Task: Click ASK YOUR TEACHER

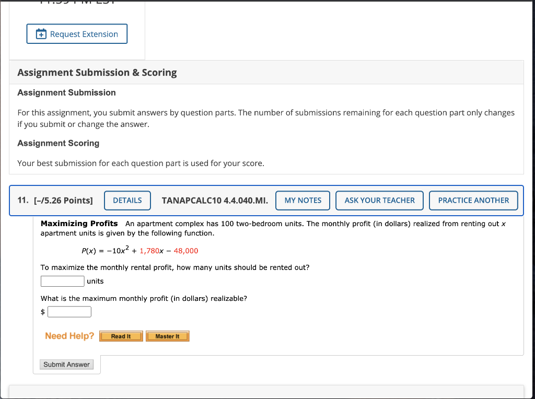Action: tap(379, 200)
